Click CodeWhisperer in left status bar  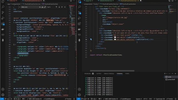(49, 99)
